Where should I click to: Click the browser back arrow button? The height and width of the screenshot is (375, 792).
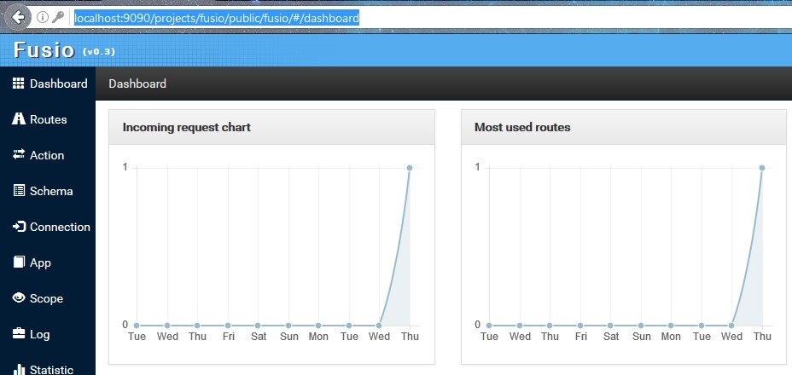pos(18,18)
